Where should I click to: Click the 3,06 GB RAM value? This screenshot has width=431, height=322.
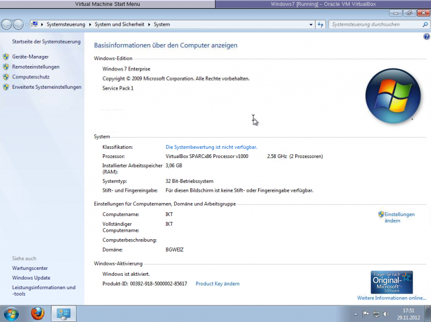[173, 166]
